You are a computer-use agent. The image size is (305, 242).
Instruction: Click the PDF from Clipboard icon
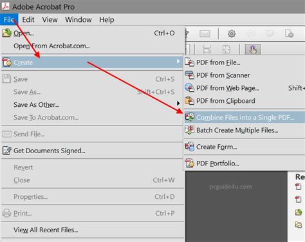190,100
